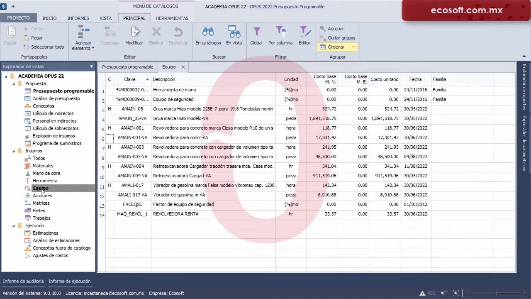
Task: Click the Deshacer undo arrow icon
Action: coord(178,32)
